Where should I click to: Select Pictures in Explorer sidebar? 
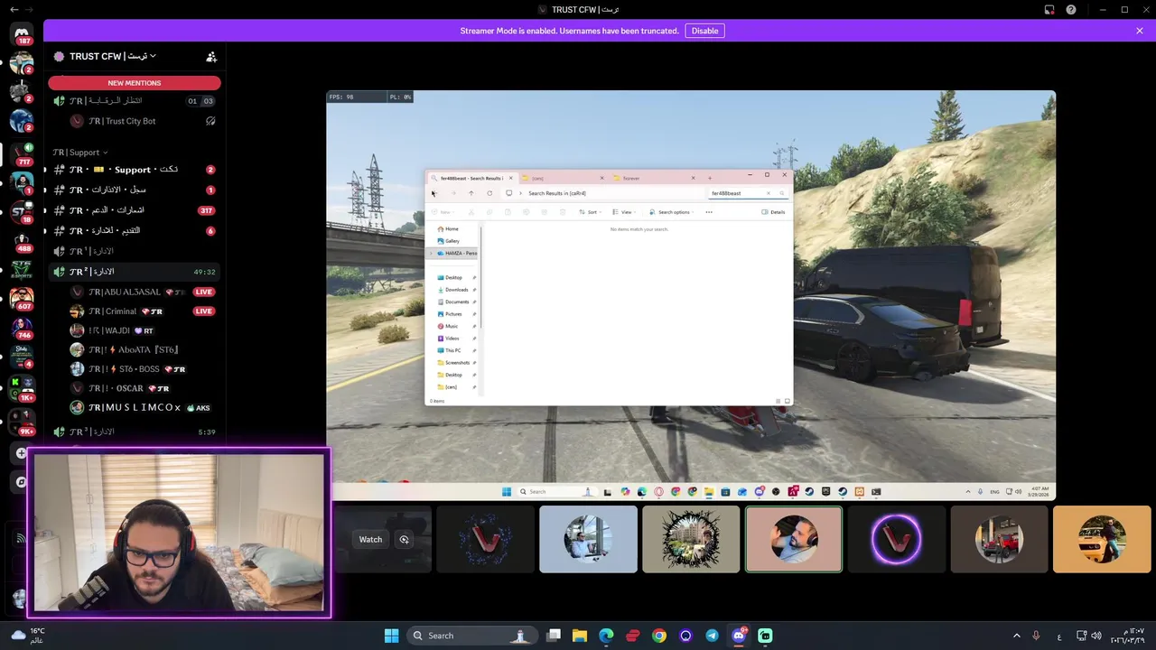(x=453, y=314)
